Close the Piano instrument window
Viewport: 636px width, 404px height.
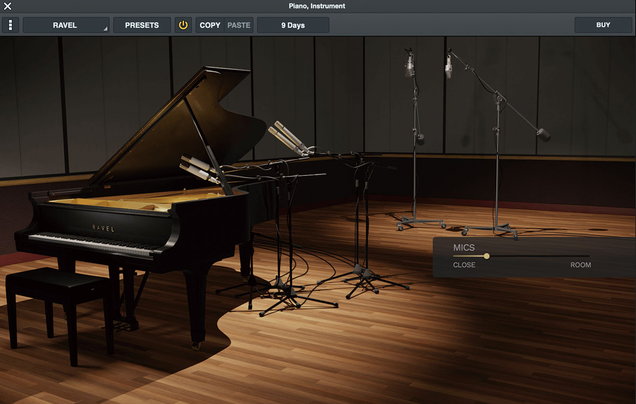click(7, 6)
